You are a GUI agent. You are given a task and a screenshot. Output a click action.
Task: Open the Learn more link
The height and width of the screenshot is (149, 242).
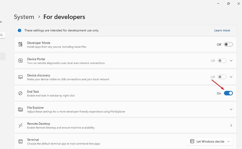pyautogui.click(x=222, y=30)
